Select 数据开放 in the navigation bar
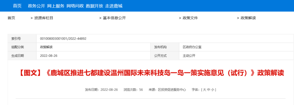The image size is (294, 105). [x=94, y=6]
